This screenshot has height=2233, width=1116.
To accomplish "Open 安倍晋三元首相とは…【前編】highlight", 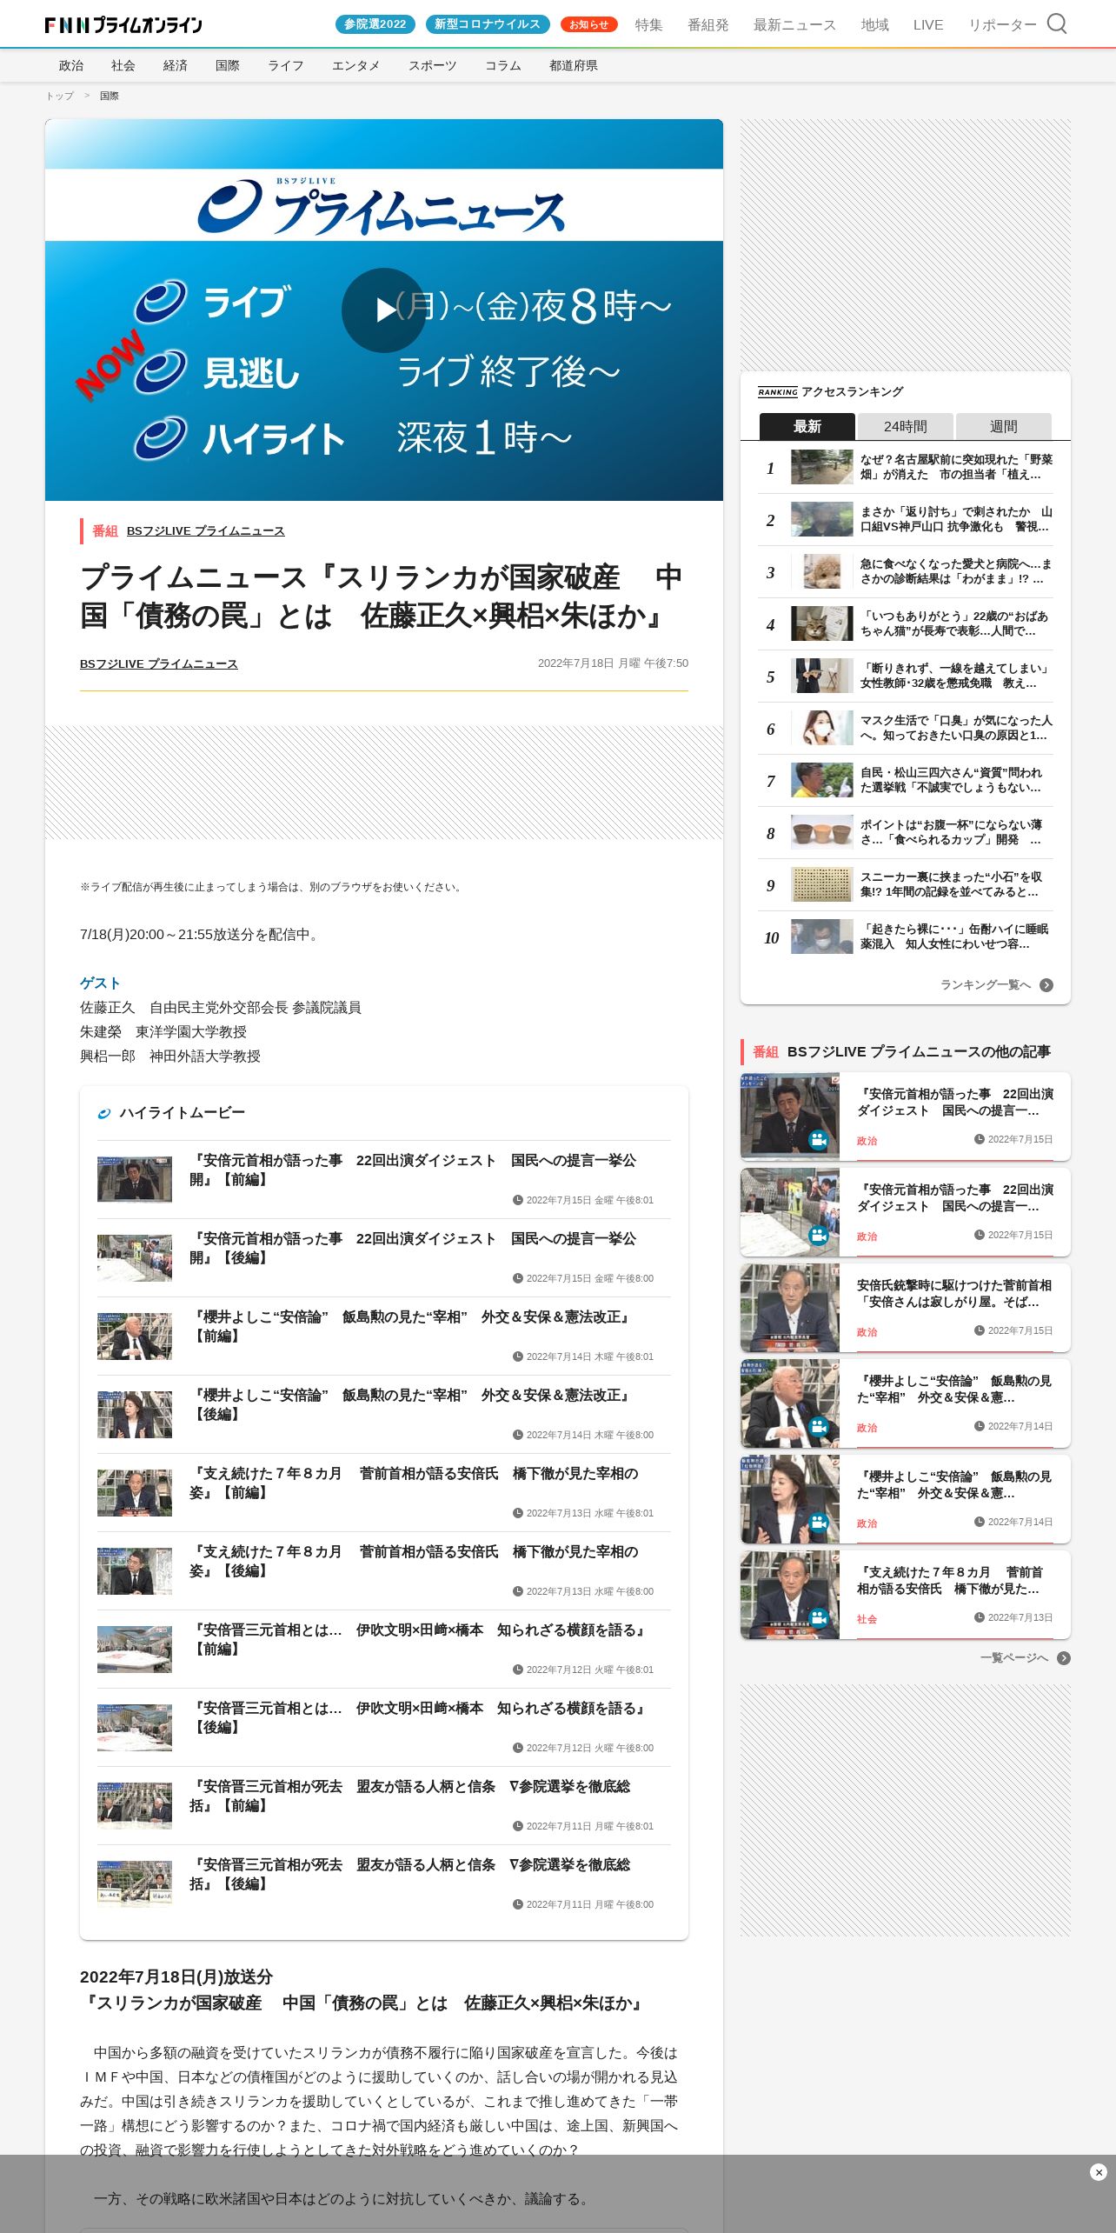I will tap(384, 1649).
